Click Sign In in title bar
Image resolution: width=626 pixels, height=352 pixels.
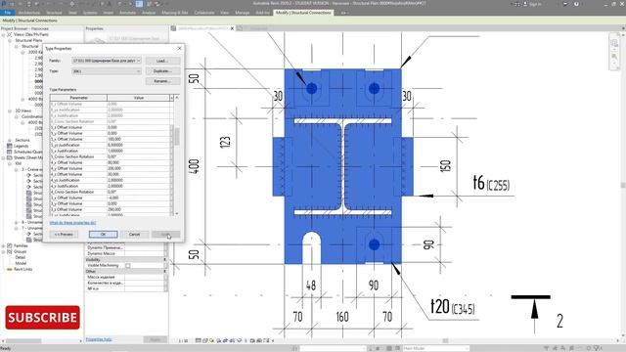535,4
